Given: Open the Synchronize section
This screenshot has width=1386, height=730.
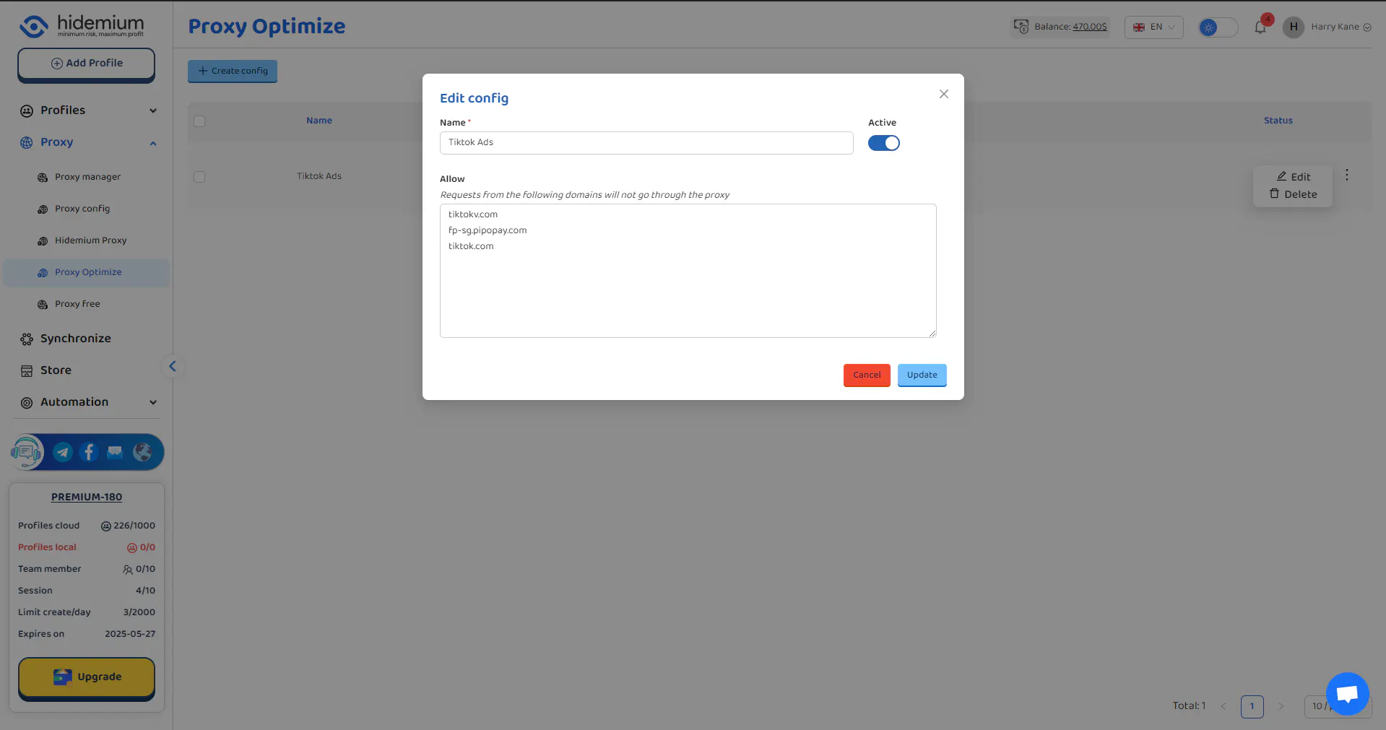Looking at the screenshot, I should click(76, 339).
